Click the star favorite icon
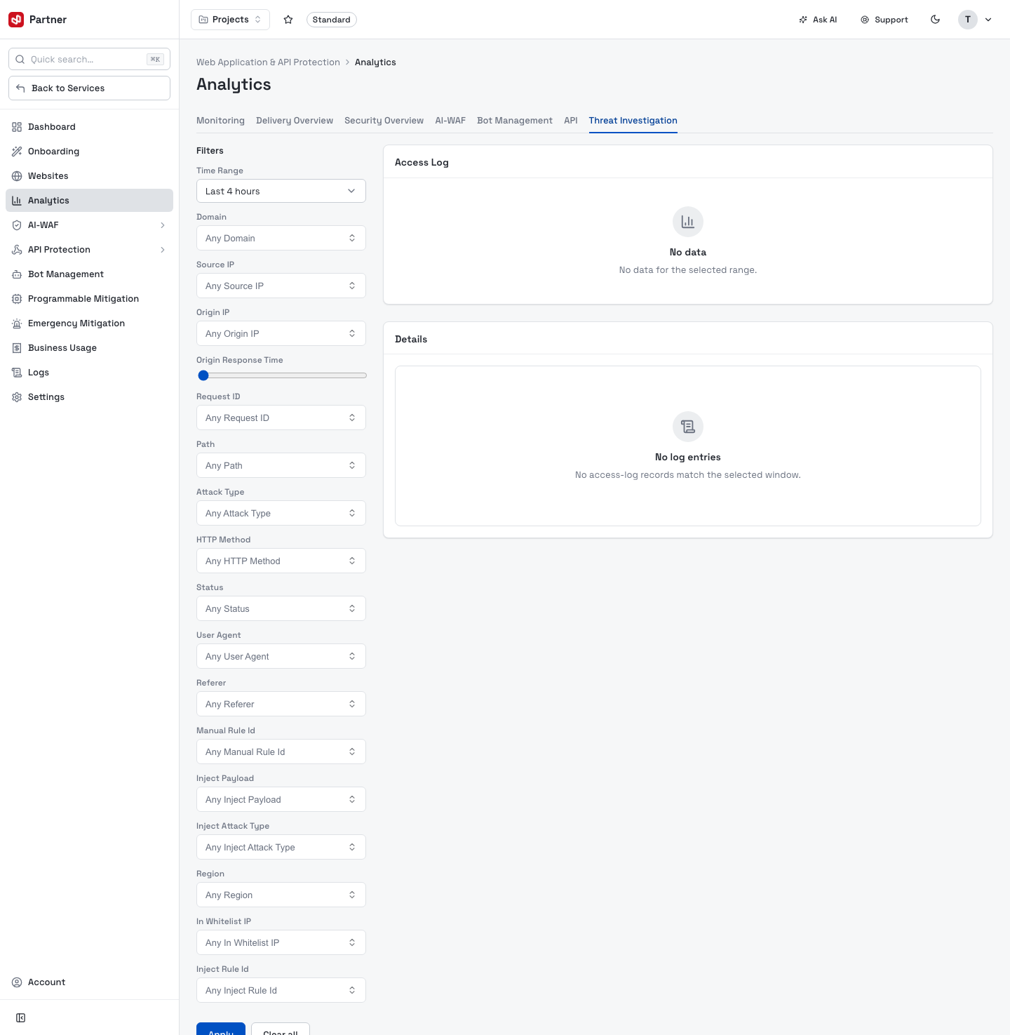Image resolution: width=1010 pixels, height=1035 pixels. pos(288,20)
